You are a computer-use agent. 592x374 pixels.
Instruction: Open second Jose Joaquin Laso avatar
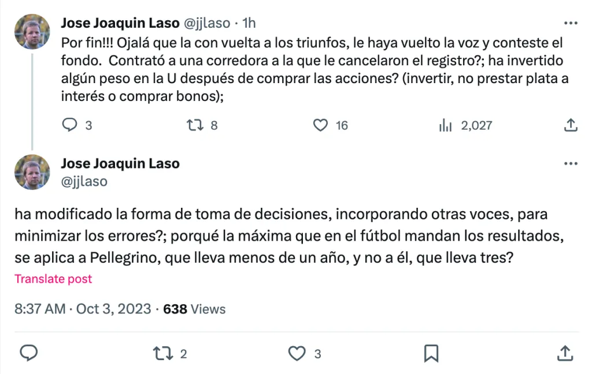[x=32, y=172]
